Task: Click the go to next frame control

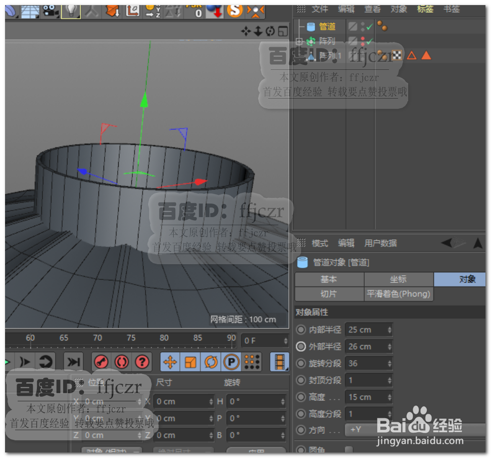Action: coord(25,362)
